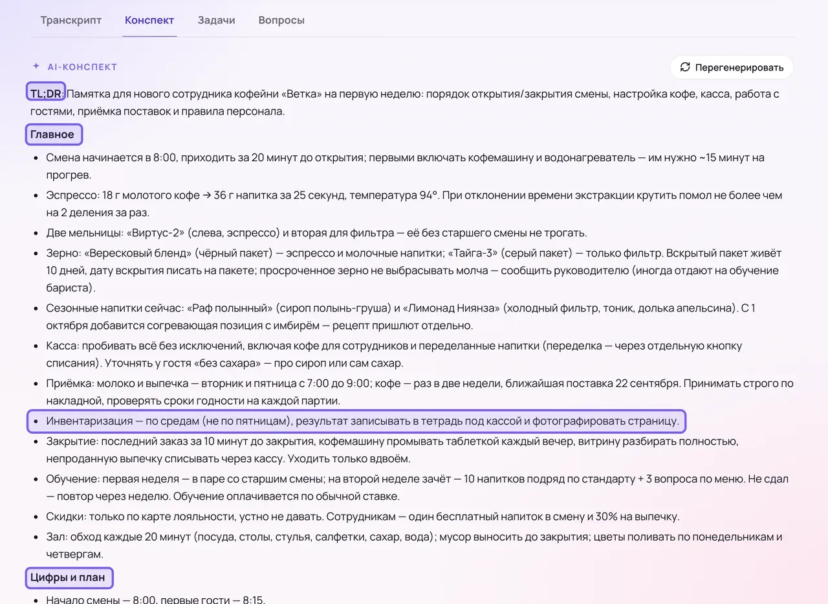The height and width of the screenshot is (604, 828).
Task: Select the Главное heading
Action: coord(54,135)
